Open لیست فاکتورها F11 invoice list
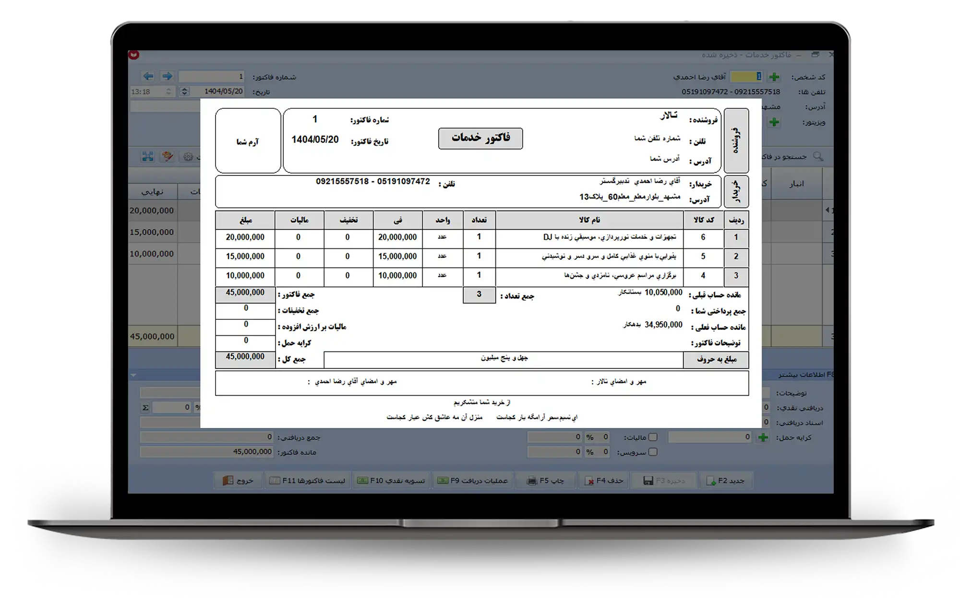960x598 pixels. (307, 481)
